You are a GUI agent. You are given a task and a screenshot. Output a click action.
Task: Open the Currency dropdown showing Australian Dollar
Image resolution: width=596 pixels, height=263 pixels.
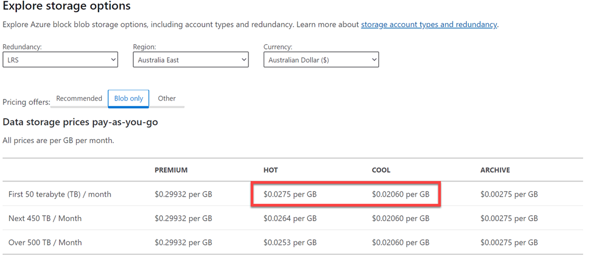coord(321,60)
